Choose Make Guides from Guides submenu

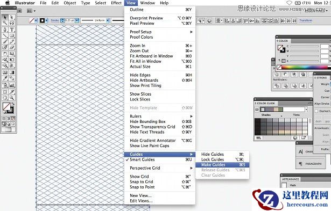(222, 165)
